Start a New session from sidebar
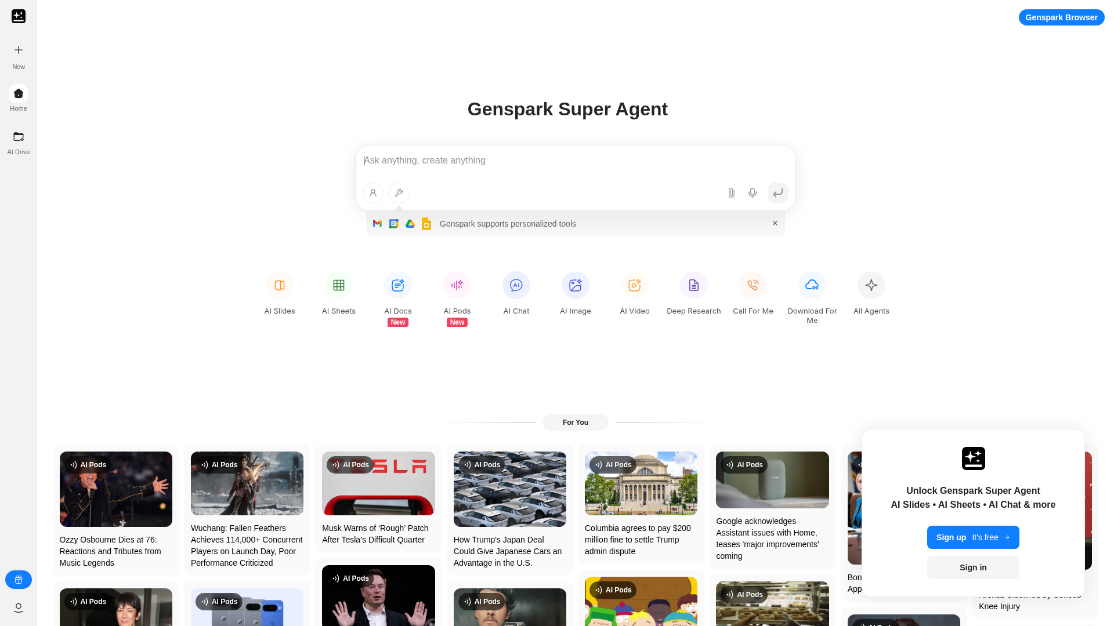1114x626 pixels. (x=19, y=56)
